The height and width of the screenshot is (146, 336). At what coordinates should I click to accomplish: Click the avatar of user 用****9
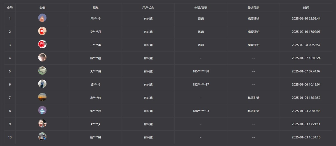(x=42, y=18)
